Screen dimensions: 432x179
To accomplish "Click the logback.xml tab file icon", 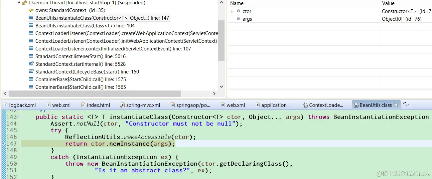I will pos(5,105).
